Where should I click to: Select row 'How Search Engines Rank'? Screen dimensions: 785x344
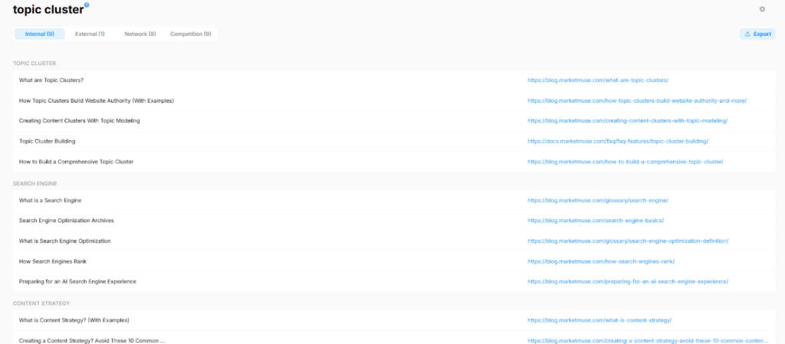[394, 261]
